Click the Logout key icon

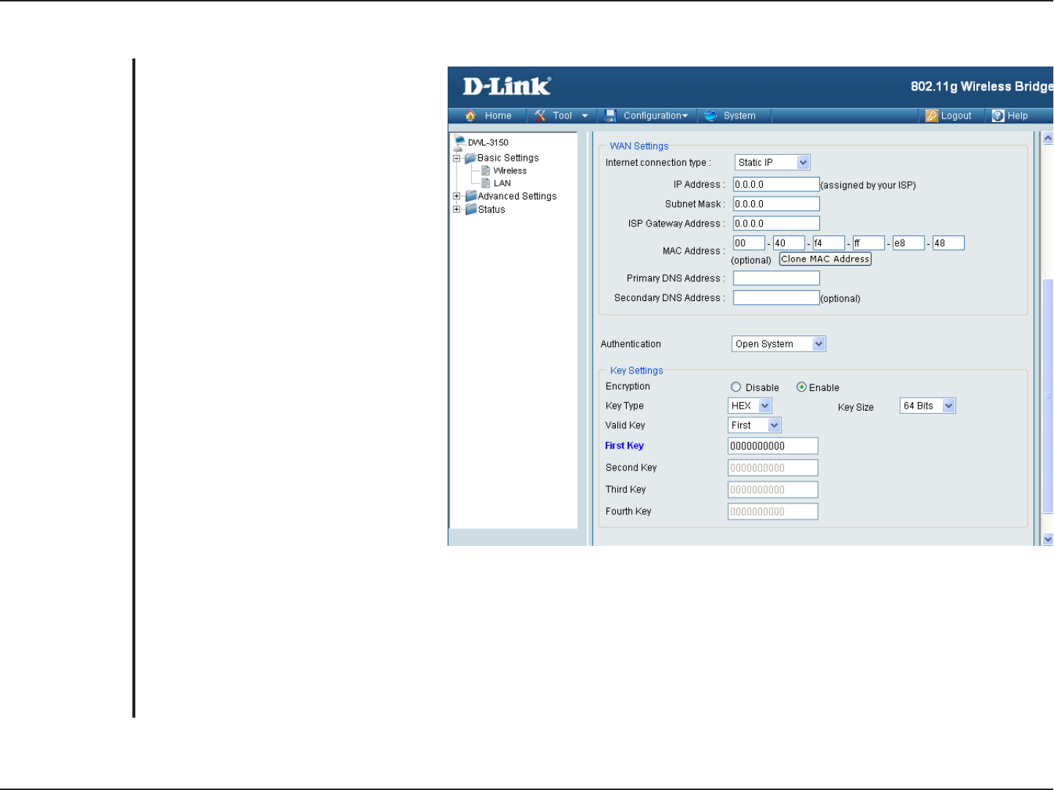(x=932, y=115)
